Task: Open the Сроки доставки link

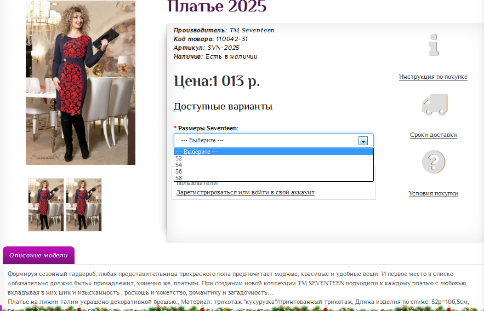Action: (x=434, y=135)
